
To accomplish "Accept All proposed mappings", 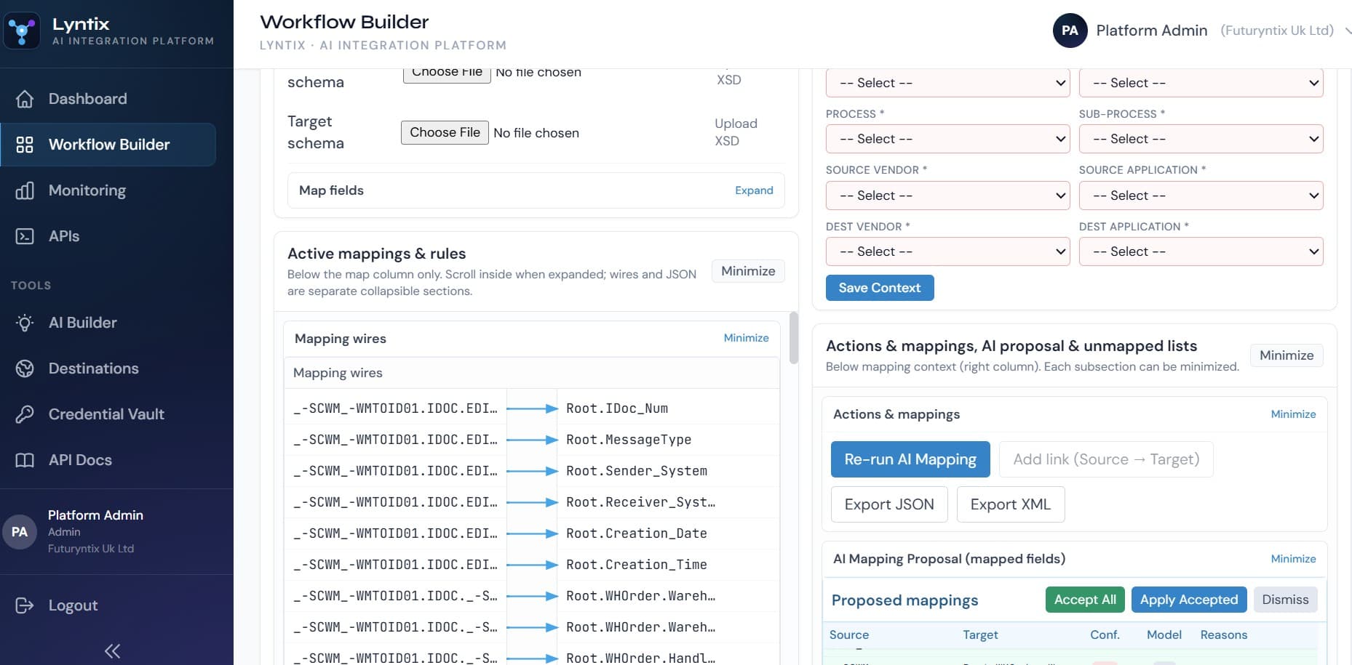I will (x=1085, y=600).
